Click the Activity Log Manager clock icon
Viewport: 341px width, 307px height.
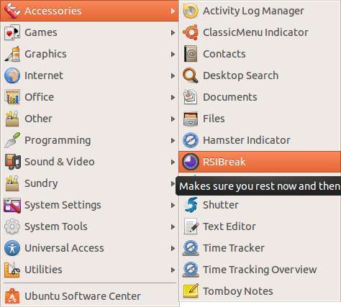[x=191, y=11]
